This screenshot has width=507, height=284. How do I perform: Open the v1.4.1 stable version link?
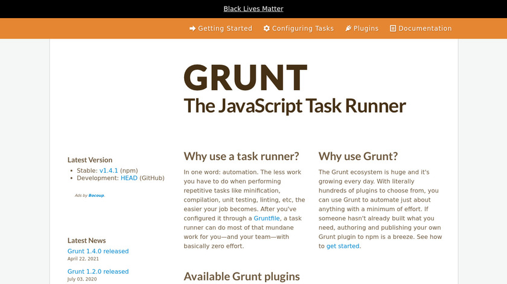[109, 170]
